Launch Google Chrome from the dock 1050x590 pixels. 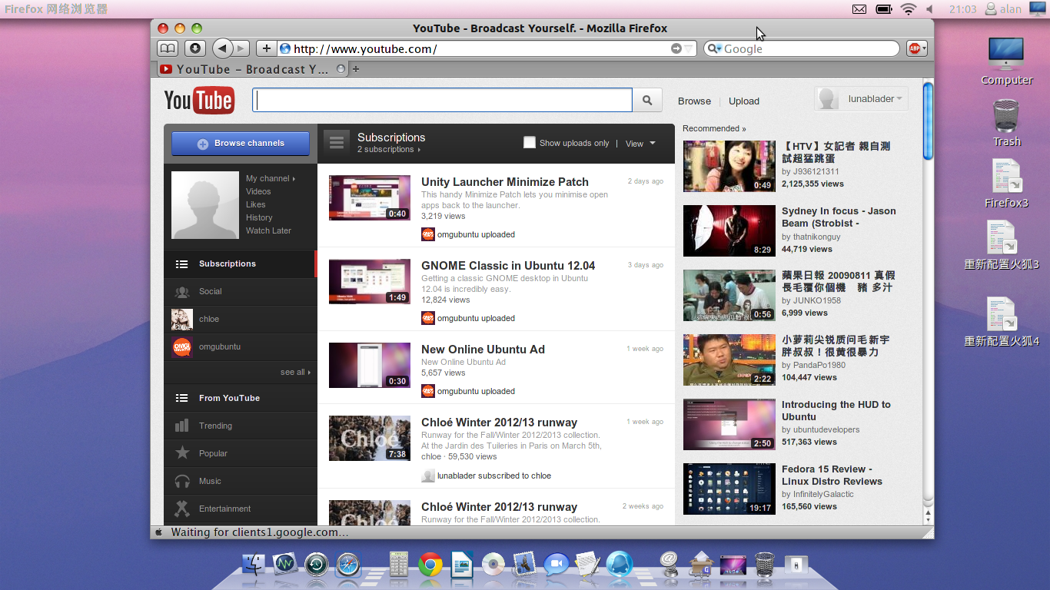click(430, 565)
